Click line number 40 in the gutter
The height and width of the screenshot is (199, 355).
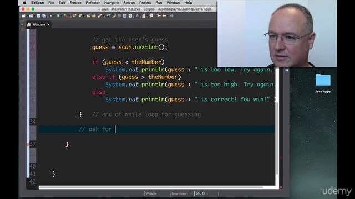(33, 166)
